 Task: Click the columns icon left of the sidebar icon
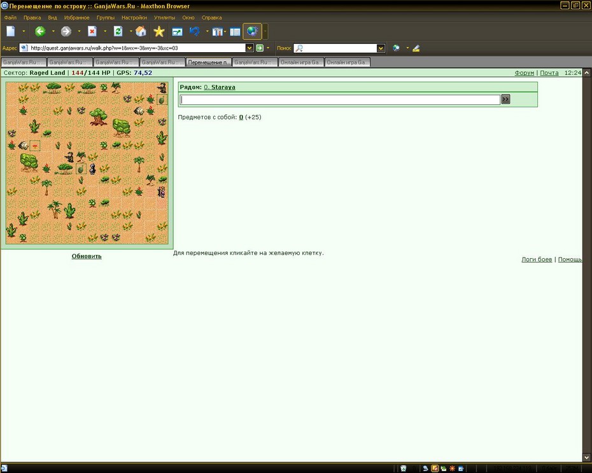pyautogui.click(x=218, y=32)
